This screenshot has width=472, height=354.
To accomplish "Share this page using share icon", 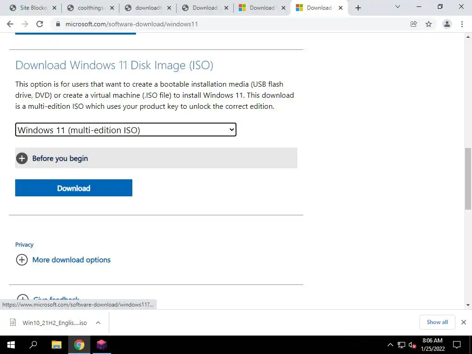I will point(413,24).
